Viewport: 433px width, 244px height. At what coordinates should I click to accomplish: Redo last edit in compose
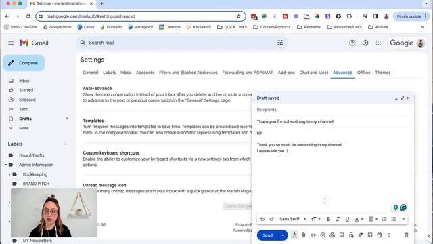(x=271, y=219)
